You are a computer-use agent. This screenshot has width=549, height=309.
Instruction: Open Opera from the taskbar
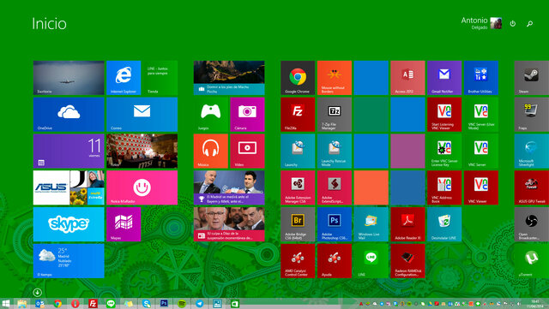(x=75, y=304)
